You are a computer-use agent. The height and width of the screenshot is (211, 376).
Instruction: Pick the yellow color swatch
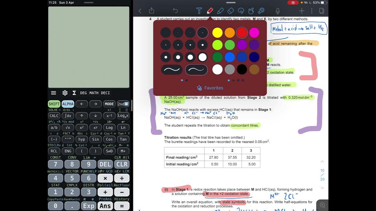point(217,33)
